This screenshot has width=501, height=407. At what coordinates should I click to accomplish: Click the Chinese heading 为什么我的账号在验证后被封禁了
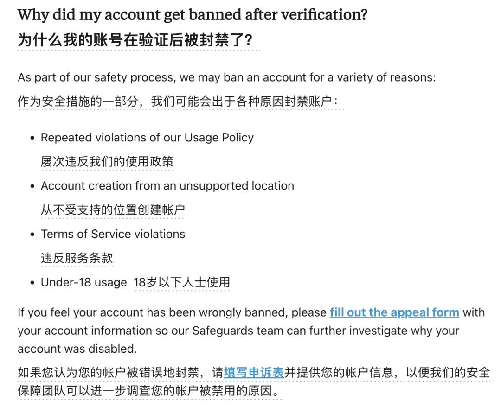[135, 40]
